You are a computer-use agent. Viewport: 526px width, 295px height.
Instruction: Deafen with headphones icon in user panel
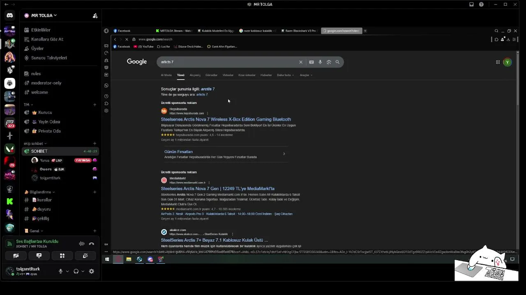(x=76, y=271)
